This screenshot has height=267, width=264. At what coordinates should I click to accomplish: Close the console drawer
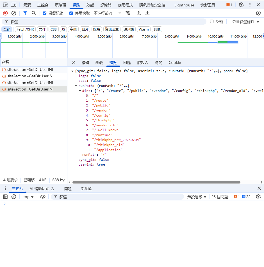point(259,188)
